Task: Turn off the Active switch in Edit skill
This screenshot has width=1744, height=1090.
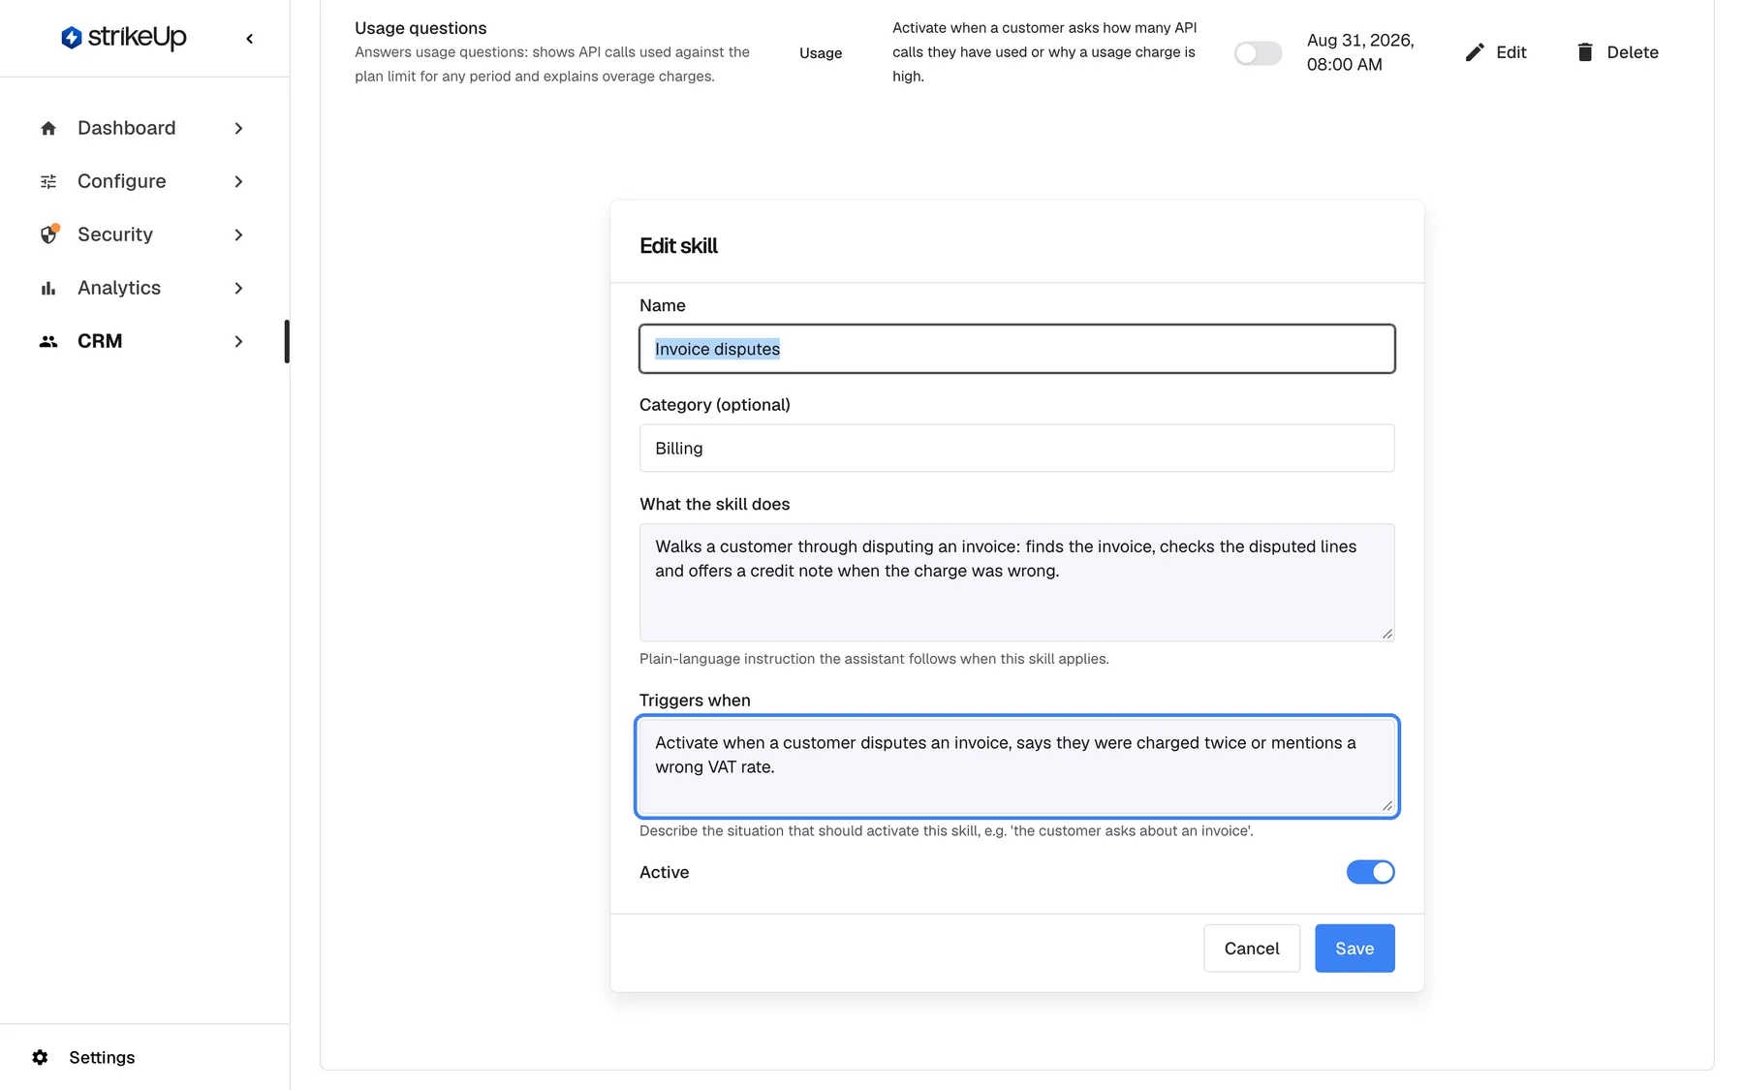Action: point(1370,872)
